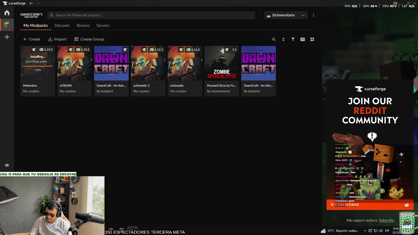Open the volume speaker icon in tray
Screen dimensions: 418x235
click(x=381, y=231)
